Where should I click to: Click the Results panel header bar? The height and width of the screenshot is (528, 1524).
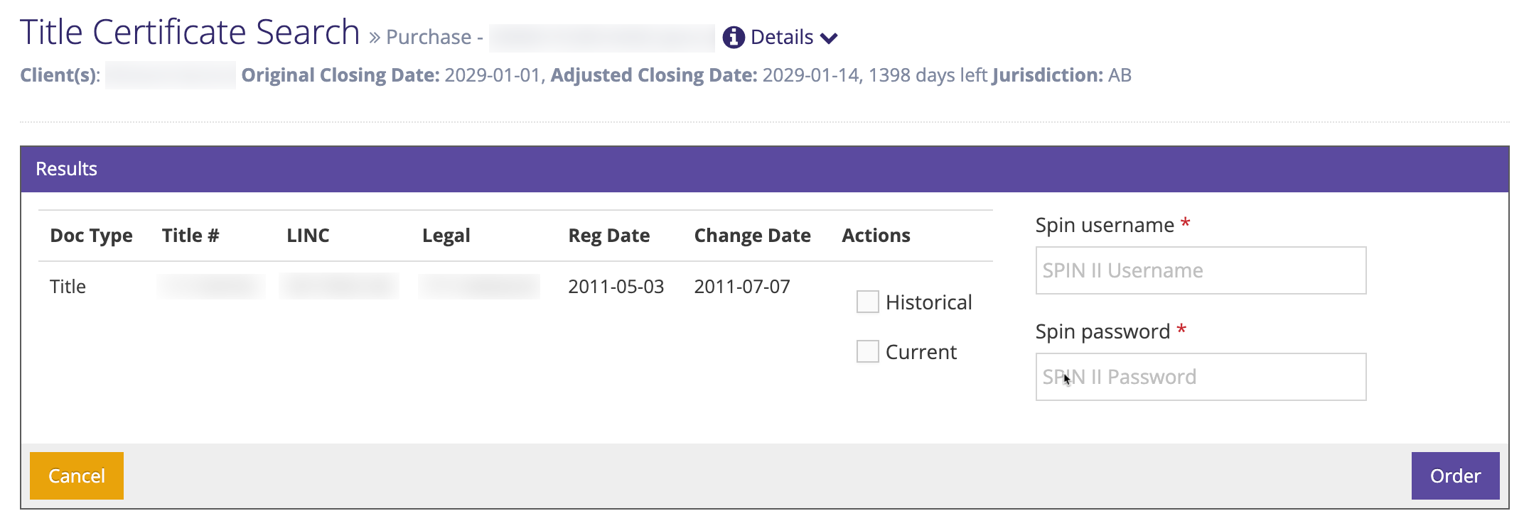(764, 169)
